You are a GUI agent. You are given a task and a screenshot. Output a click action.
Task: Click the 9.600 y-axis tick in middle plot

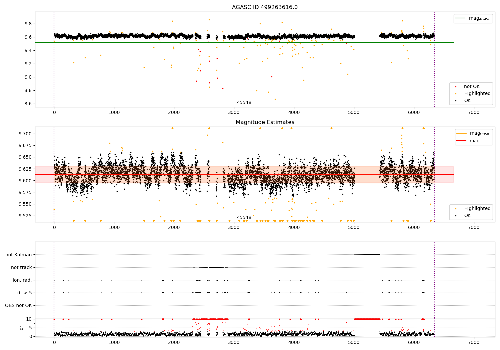[26, 181]
